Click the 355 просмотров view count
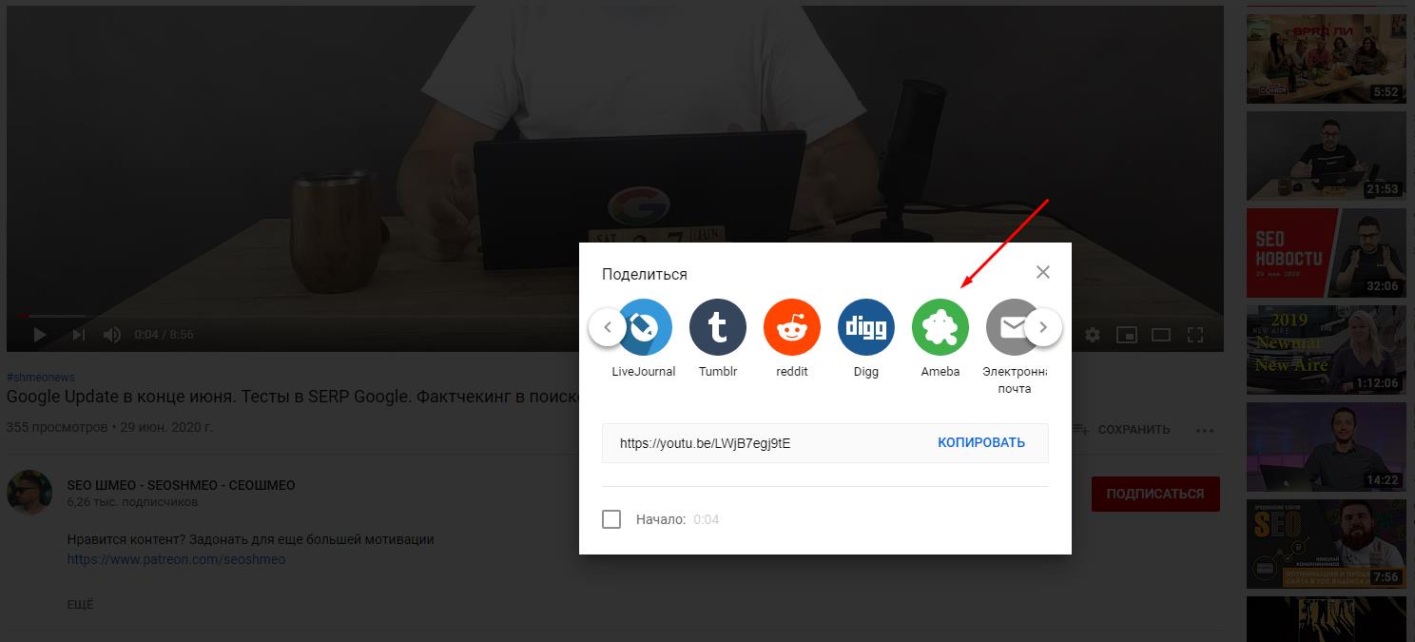 57,427
